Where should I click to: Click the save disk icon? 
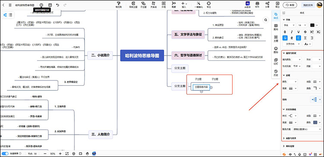(x=50, y=5)
